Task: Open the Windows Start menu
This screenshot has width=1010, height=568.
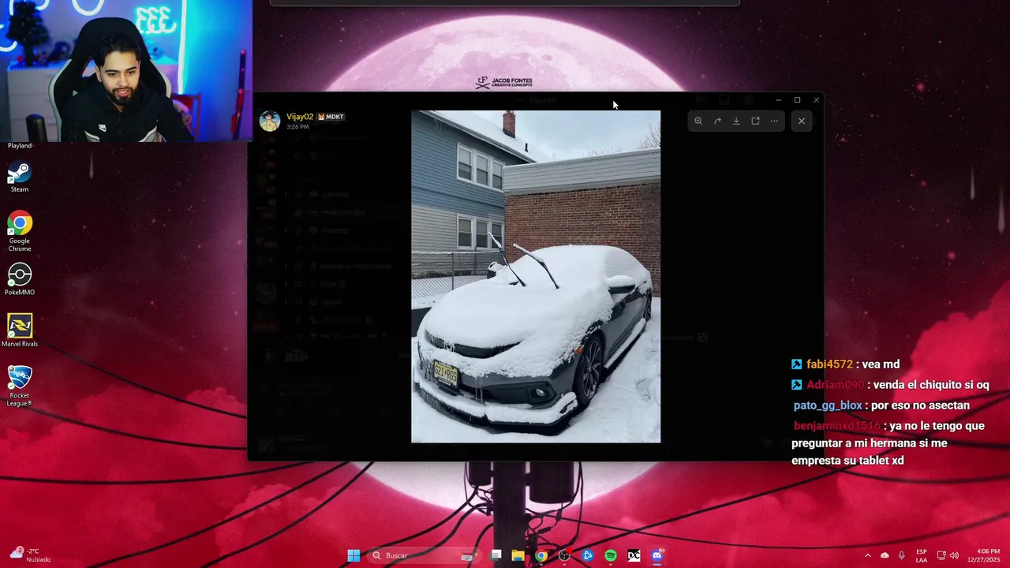Action: [353, 555]
